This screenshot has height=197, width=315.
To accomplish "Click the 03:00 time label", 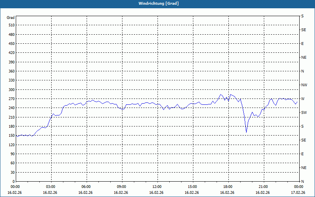I will (x=51, y=186).
